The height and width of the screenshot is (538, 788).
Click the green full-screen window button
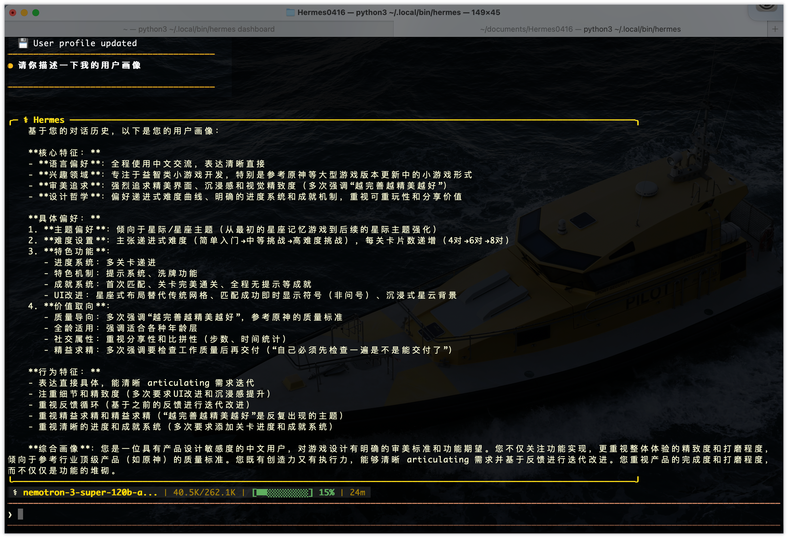click(36, 13)
